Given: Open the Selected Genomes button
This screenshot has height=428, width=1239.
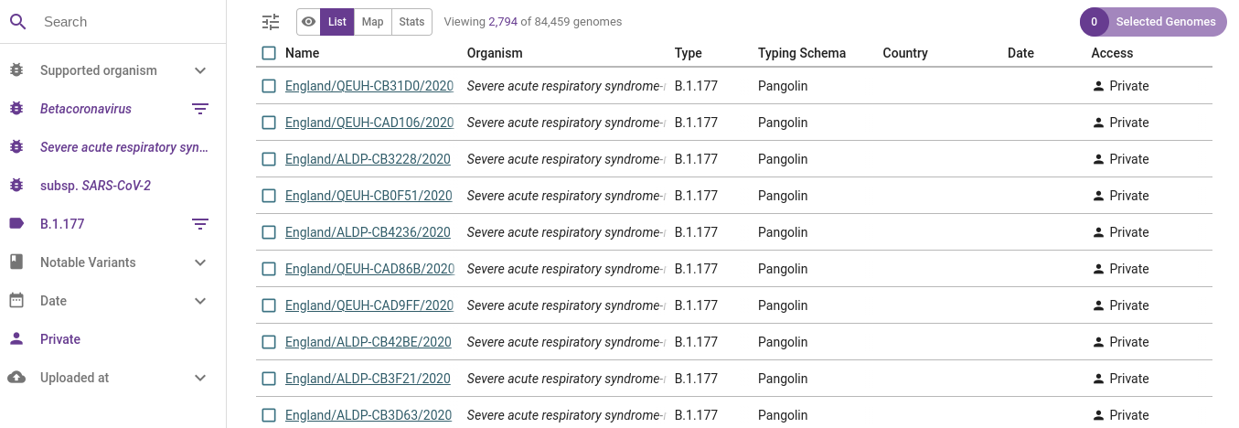Looking at the screenshot, I should click(1153, 22).
